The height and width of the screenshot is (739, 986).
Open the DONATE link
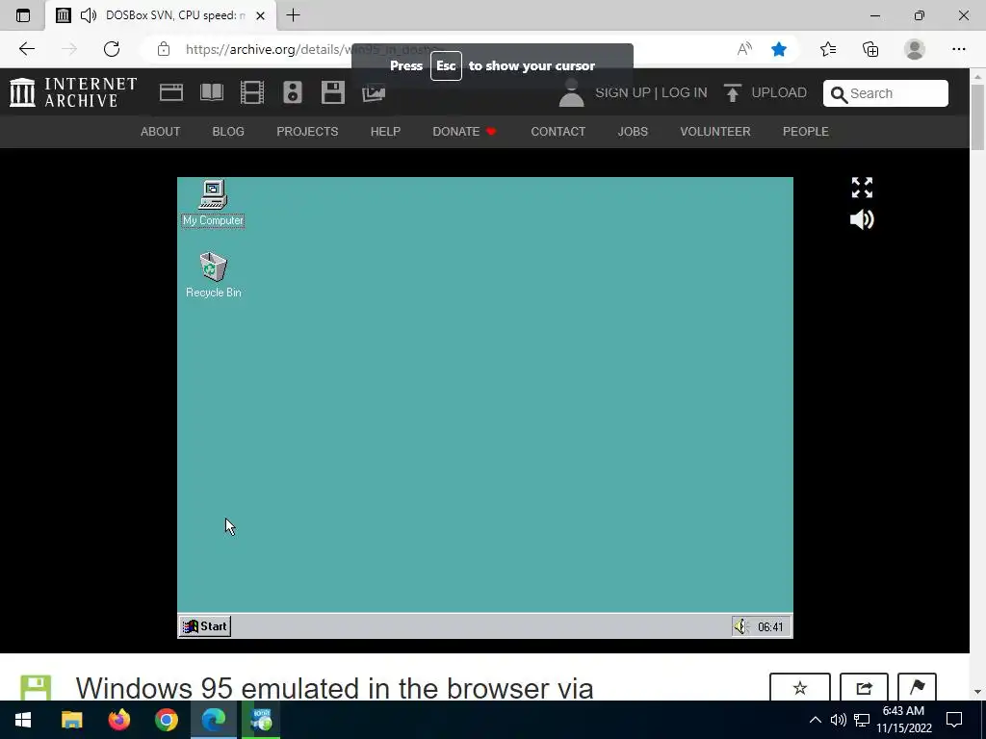point(465,131)
